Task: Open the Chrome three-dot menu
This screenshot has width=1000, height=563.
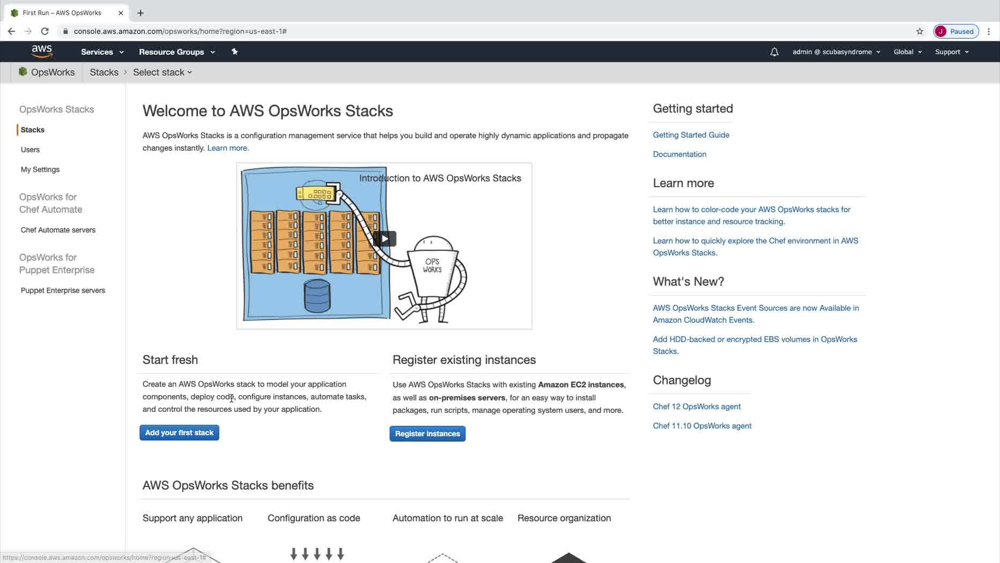Action: point(989,31)
